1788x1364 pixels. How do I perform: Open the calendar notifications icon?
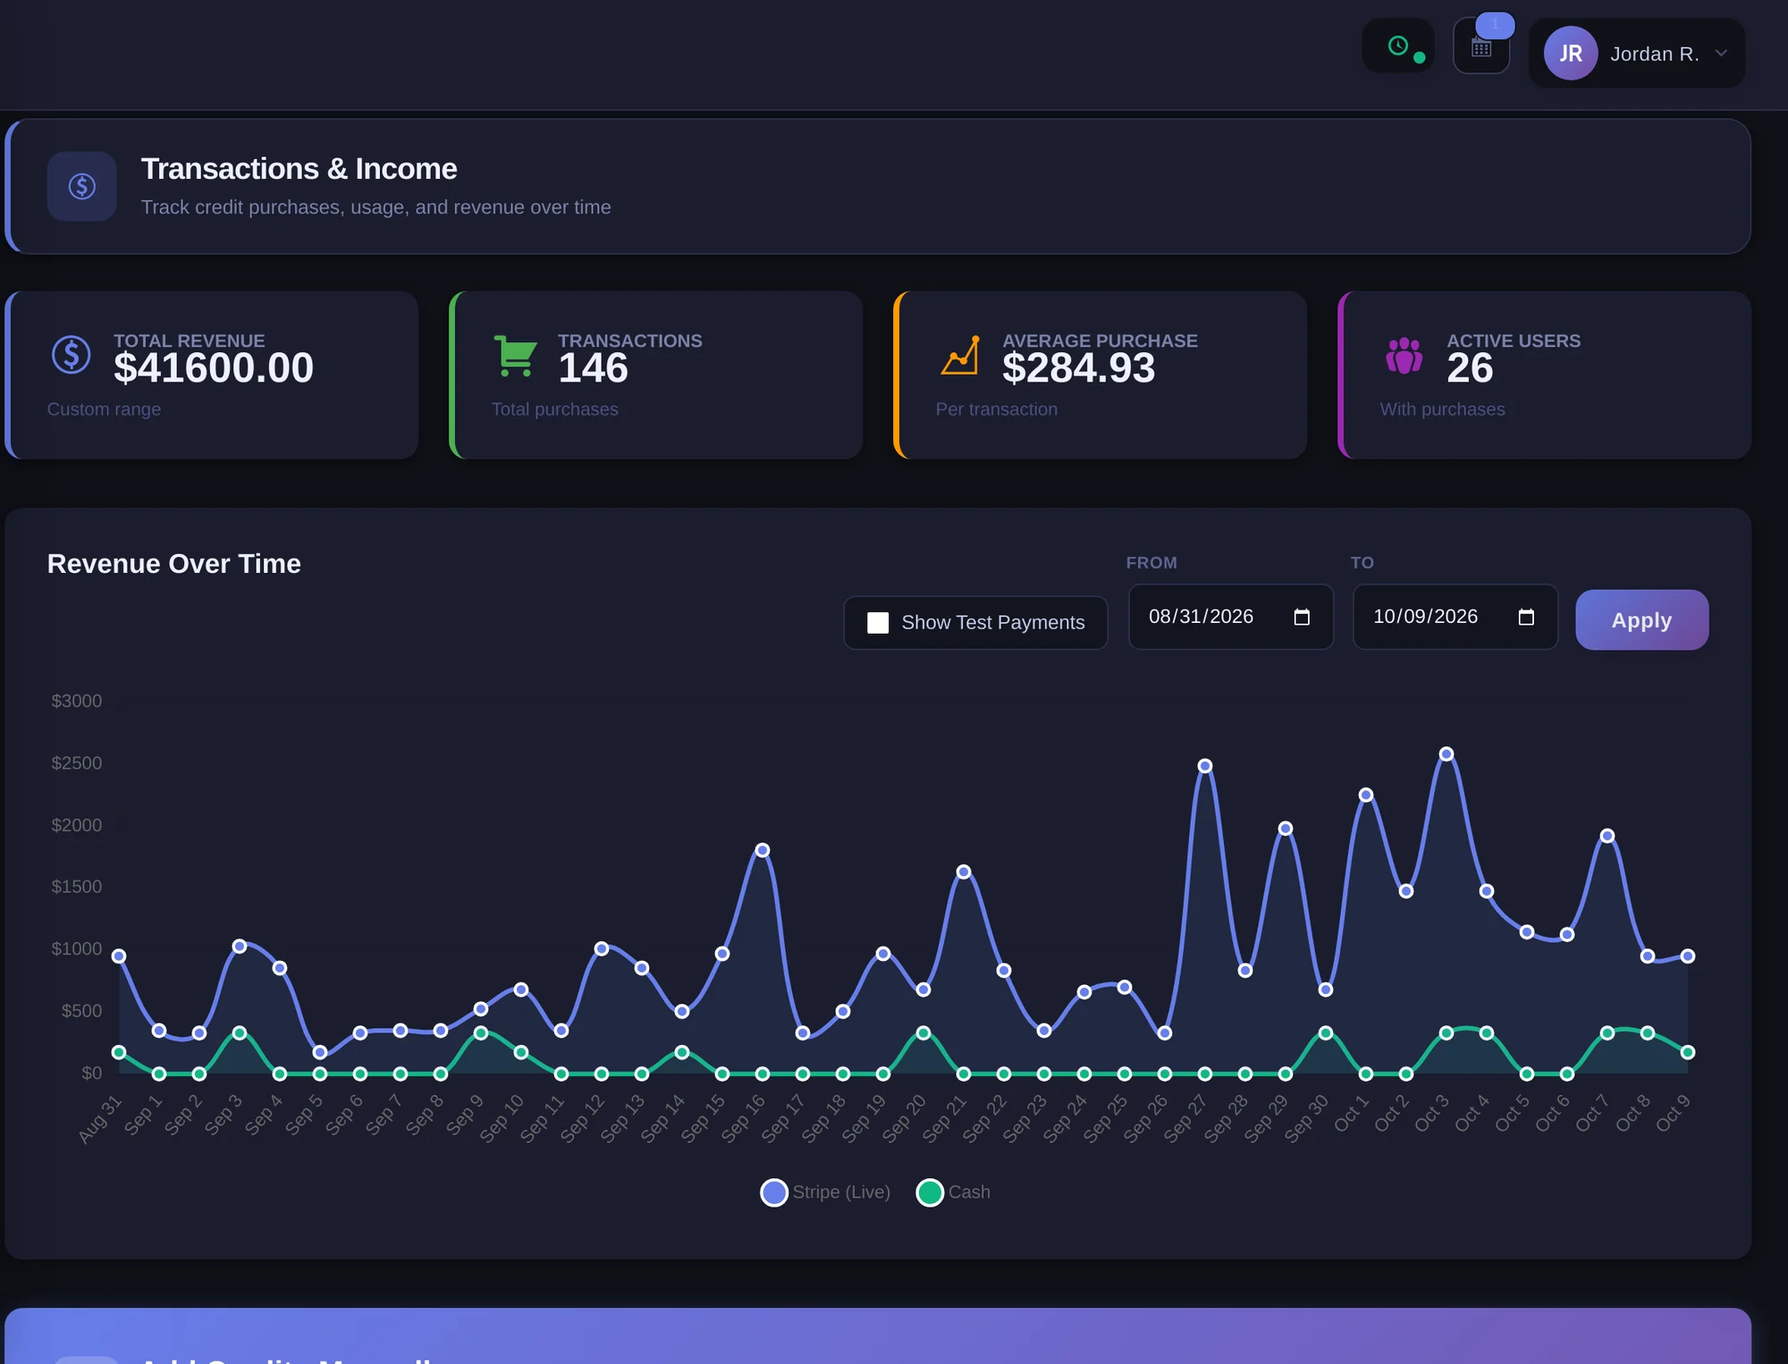tap(1481, 48)
